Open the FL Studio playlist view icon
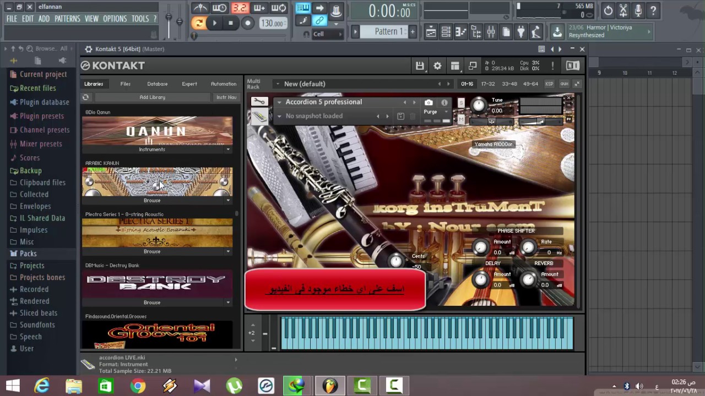 (431, 32)
